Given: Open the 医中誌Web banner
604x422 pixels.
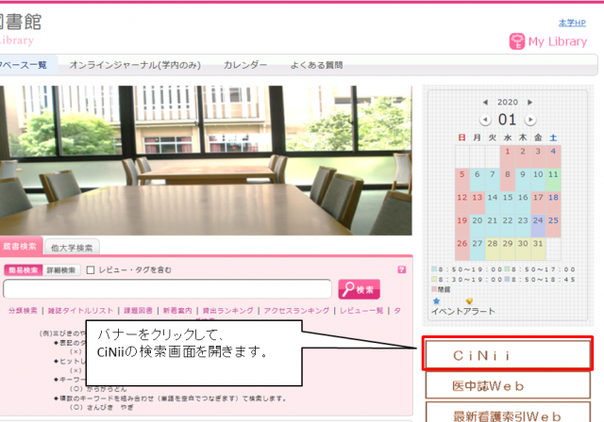Looking at the screenshot, I should point(509,385).
